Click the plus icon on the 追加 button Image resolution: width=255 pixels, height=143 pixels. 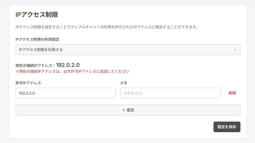(x=124, y=110)
